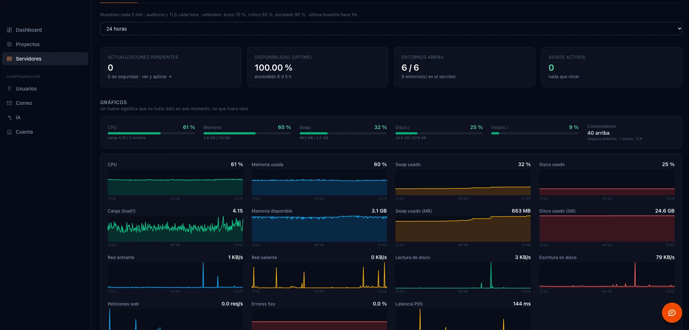Image resolution: width=689 pixels, height=330 pixels.
Task: Click the Swap 32 % progress bar
Action: (343, 133)
